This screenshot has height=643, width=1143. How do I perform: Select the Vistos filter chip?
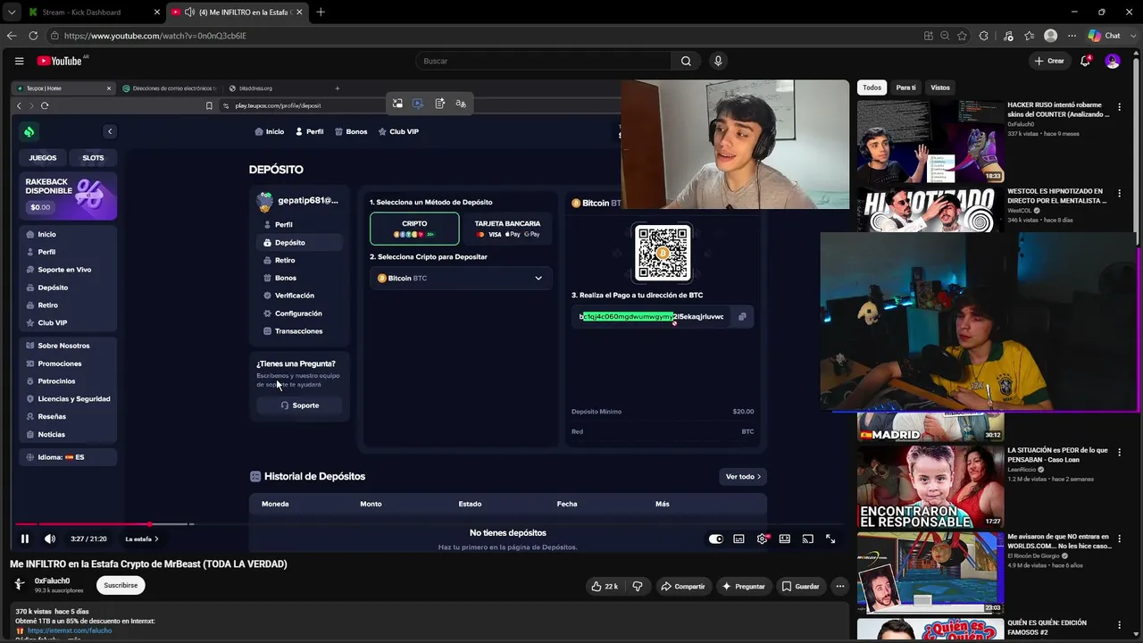click(940, 88)
